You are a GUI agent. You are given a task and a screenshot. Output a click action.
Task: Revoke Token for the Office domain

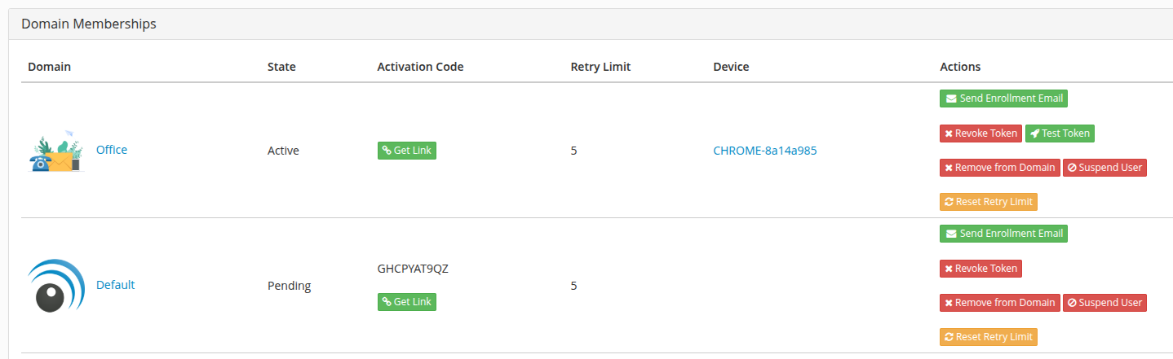click(980, 134)
